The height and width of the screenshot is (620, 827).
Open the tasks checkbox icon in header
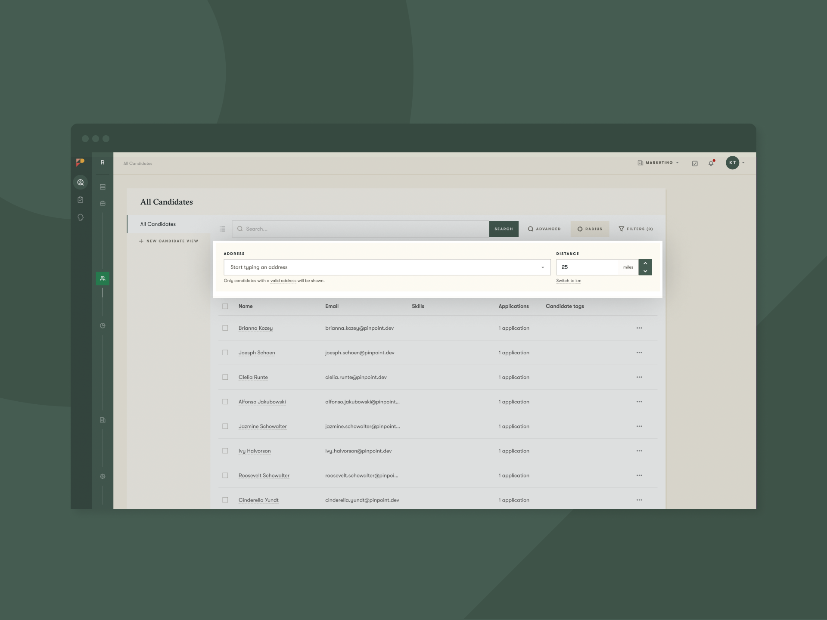(x=695, y=163)
